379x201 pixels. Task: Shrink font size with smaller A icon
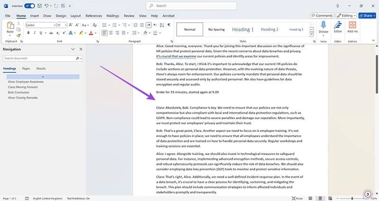pos(77,25)
